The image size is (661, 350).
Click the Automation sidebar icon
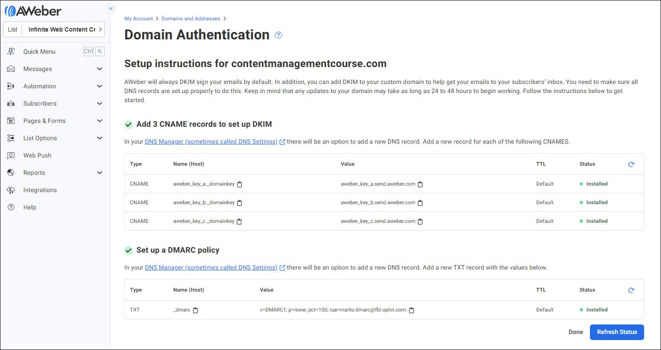(x=11, y=86)
